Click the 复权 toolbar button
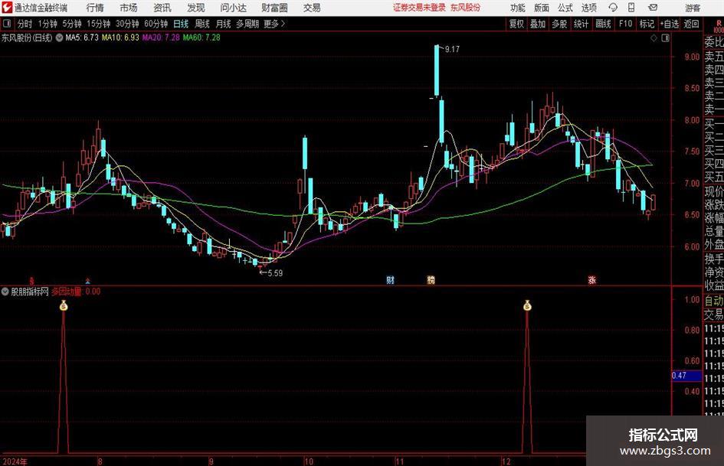The width and height of the screenshot is (724, 466). pos(516,24)
